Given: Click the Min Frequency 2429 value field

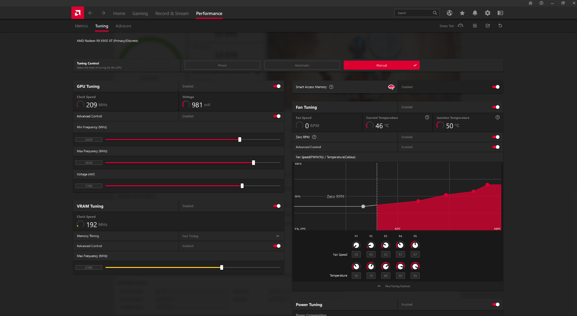Looking at the screenshot, I should (x=89, y=140).
